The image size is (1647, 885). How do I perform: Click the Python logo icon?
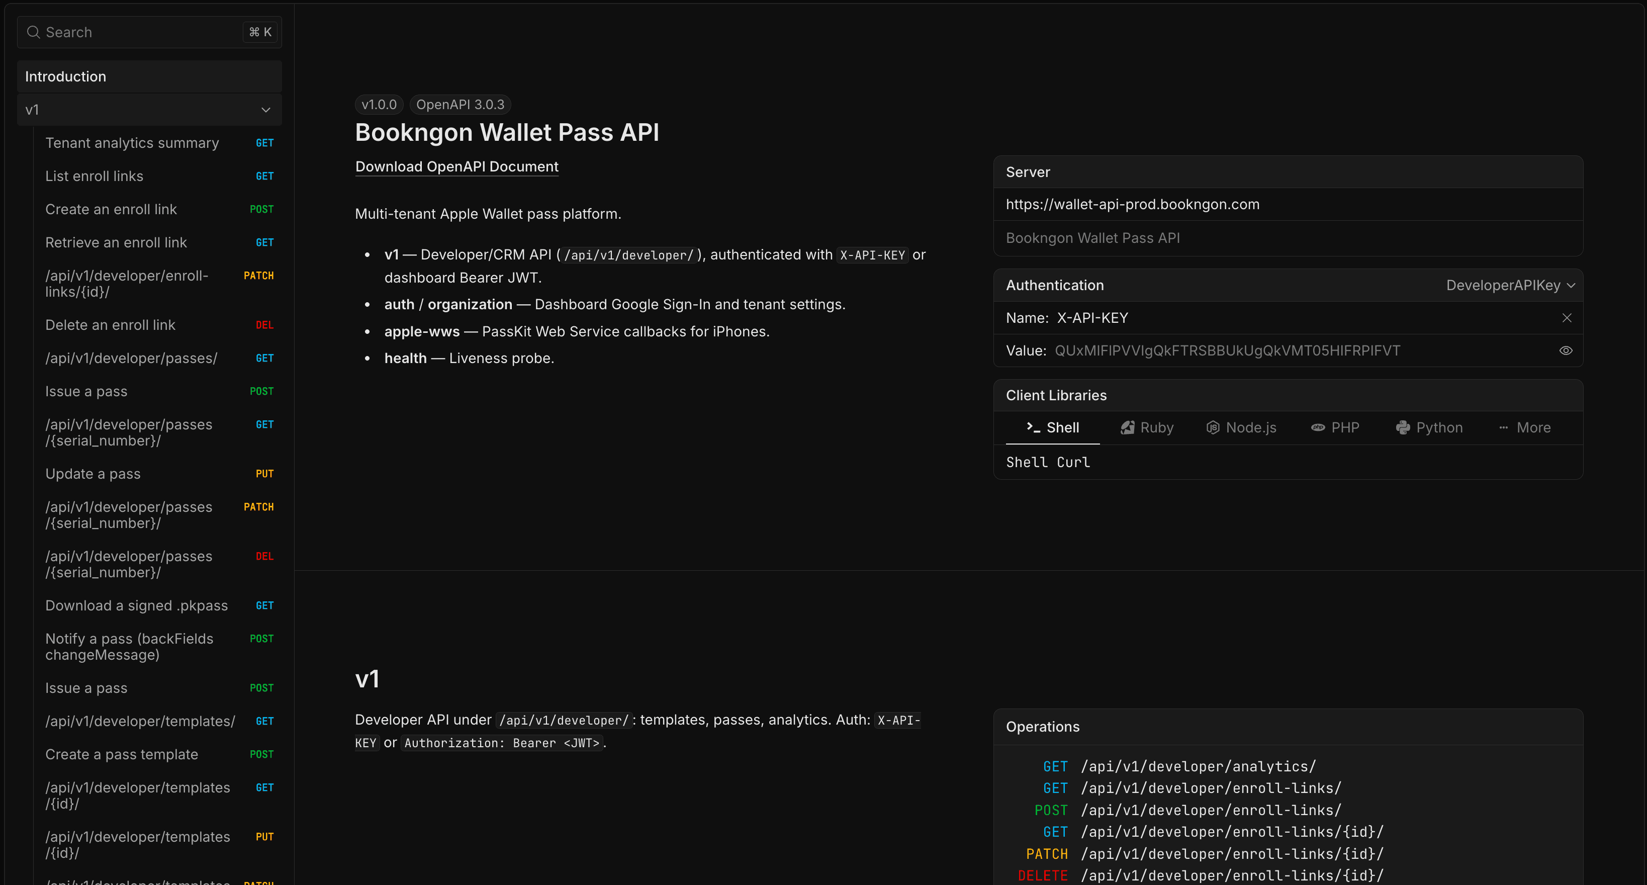[x=1403, y=427]
